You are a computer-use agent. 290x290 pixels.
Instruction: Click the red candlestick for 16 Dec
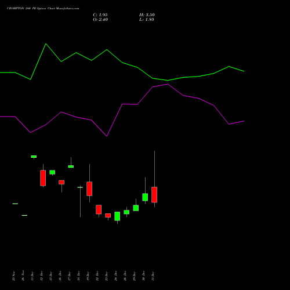click(61, 182)
